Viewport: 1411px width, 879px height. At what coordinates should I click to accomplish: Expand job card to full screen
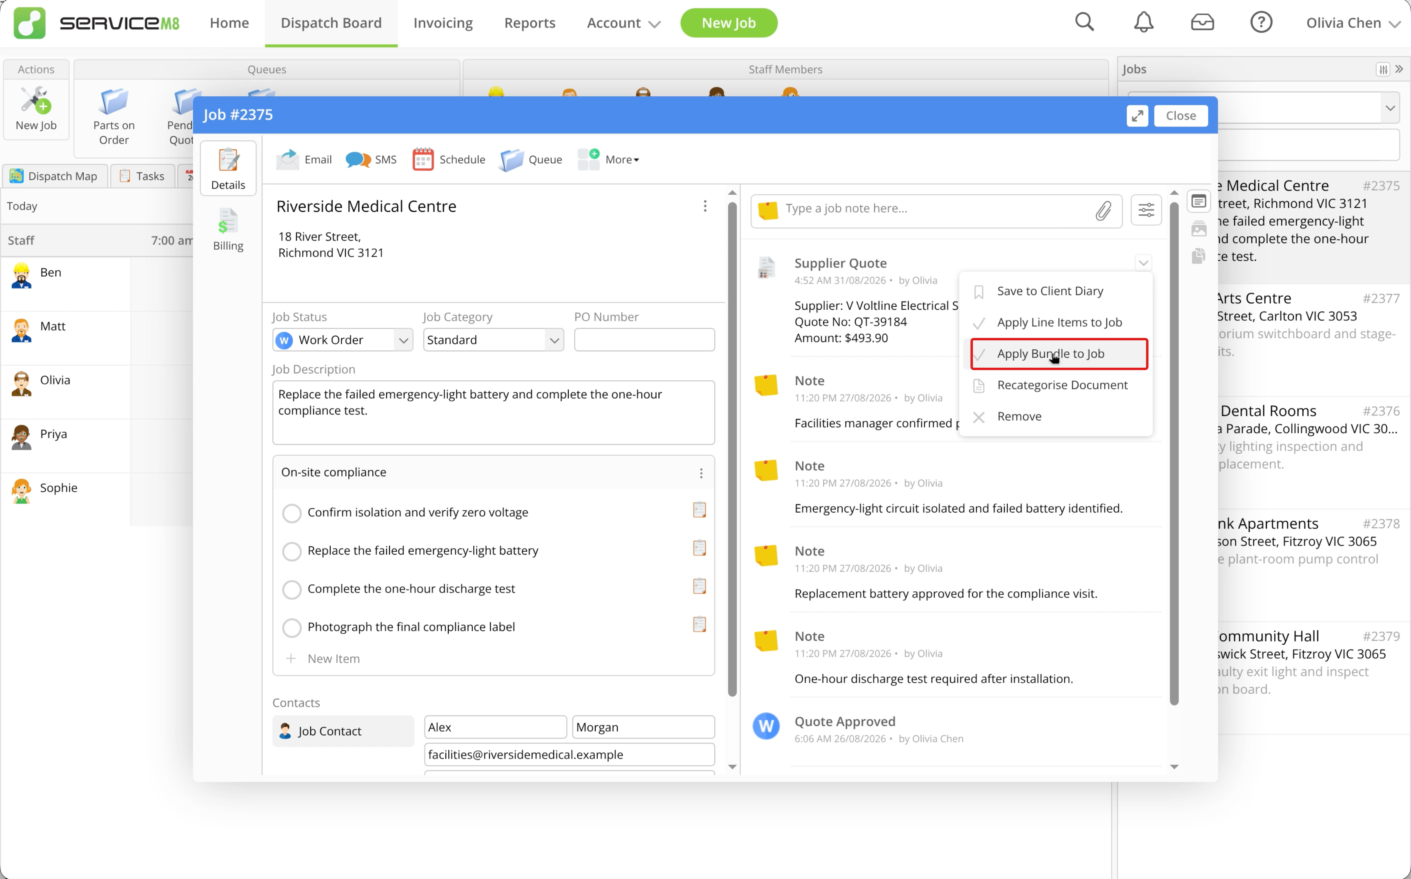tap(1137, 115)
